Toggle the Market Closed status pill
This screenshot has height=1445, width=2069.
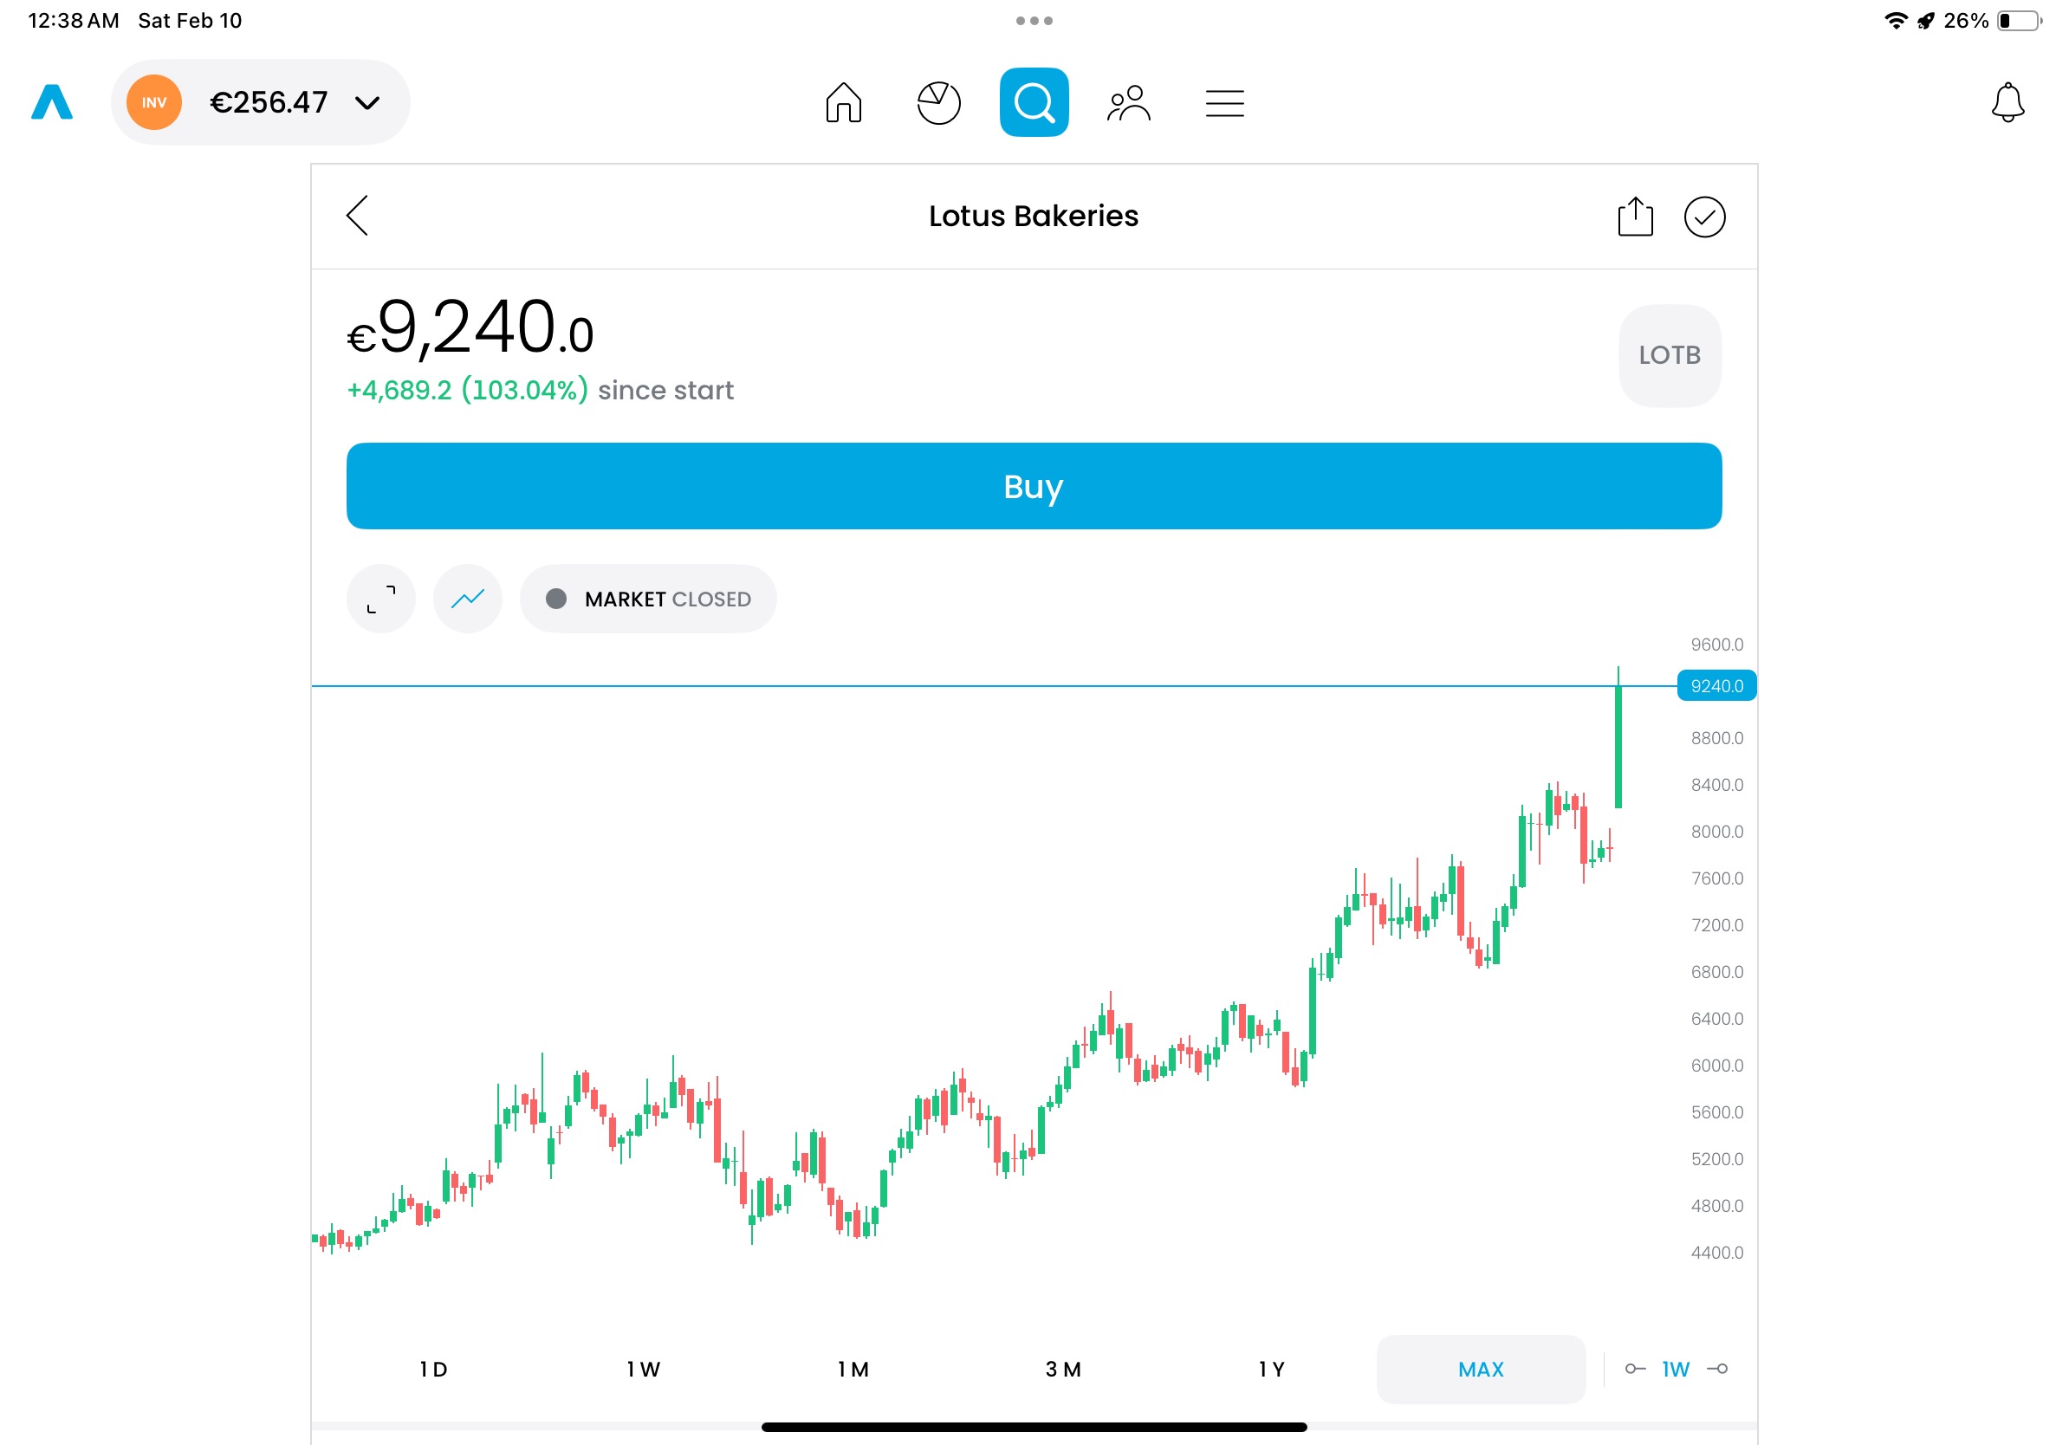coord(648,599)
